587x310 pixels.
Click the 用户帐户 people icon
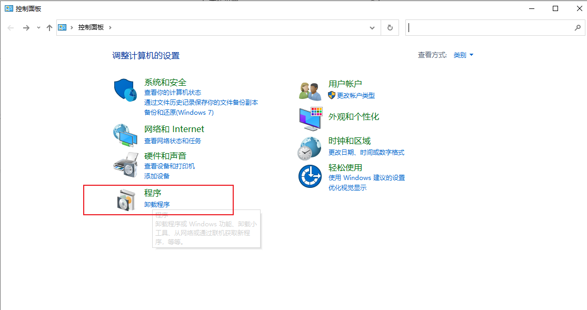[310, 91]
